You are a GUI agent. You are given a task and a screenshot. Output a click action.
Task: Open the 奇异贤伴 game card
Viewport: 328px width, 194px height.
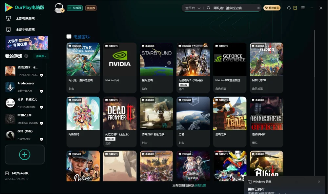[156, 122]
